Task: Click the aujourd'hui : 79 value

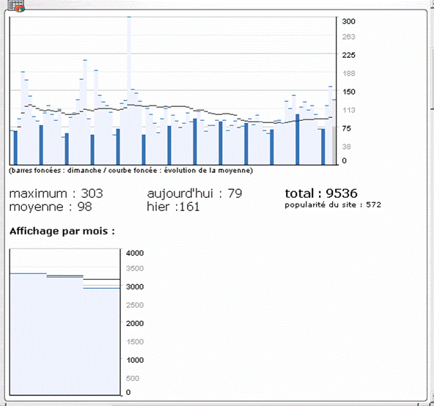Action: click(194, 193)
